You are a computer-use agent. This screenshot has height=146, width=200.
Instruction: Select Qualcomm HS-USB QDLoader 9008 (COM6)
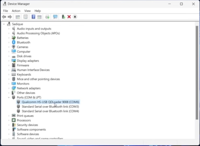coord(50,102)
